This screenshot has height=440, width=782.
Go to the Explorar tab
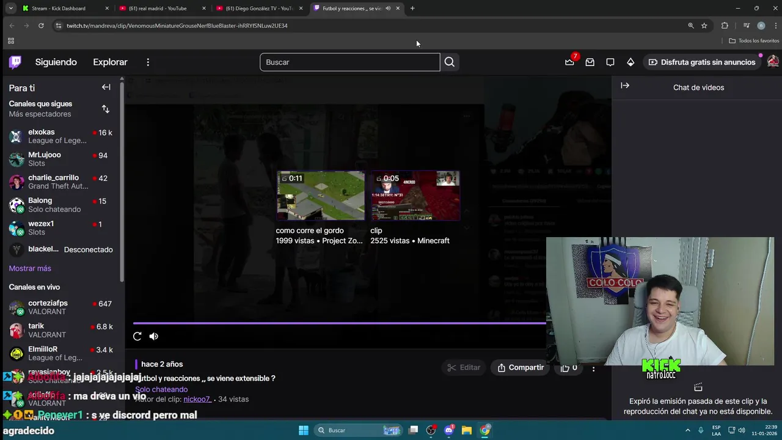coord(110,62)
